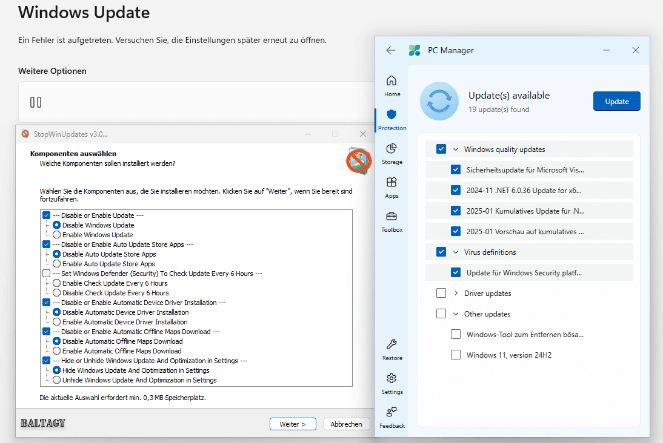Click the Weiter button in installer
Screen dimensions: 663x443
coord(292,424)
